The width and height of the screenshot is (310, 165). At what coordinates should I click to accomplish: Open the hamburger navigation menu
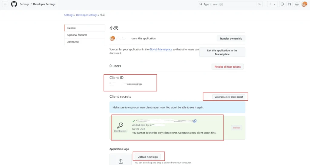point(5,4)
